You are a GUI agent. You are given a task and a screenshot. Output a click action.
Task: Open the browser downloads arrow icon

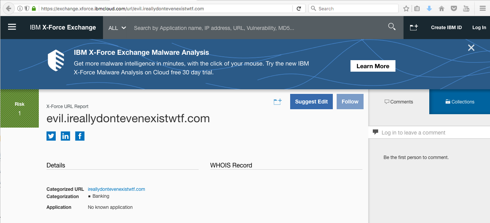point(429,8)
